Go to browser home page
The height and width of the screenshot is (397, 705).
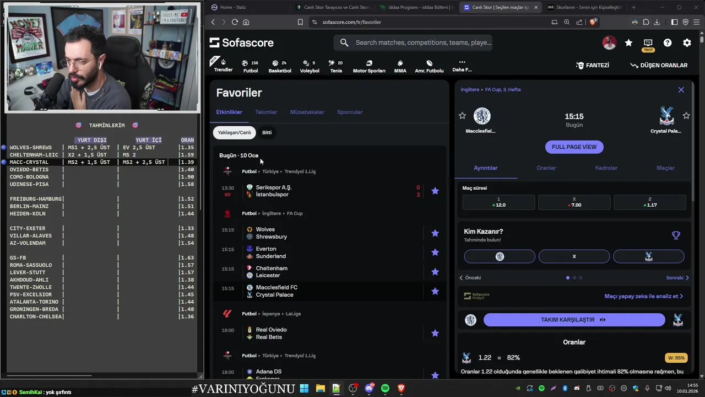click(x=246, y=22)
